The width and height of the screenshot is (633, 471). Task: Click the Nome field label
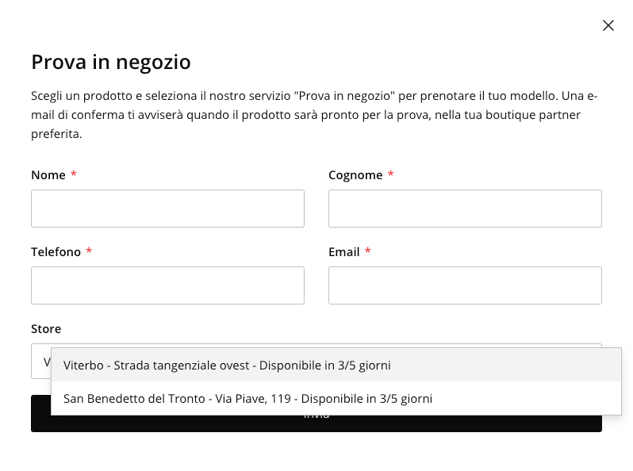click(x=48, y=175)
